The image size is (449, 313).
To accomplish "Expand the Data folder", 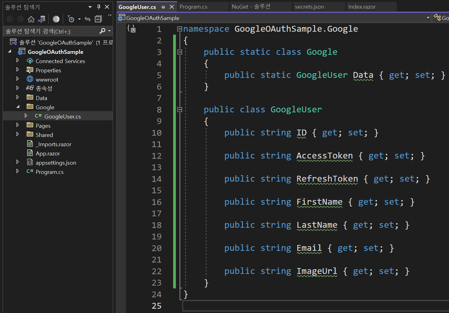I will [18, 97].
